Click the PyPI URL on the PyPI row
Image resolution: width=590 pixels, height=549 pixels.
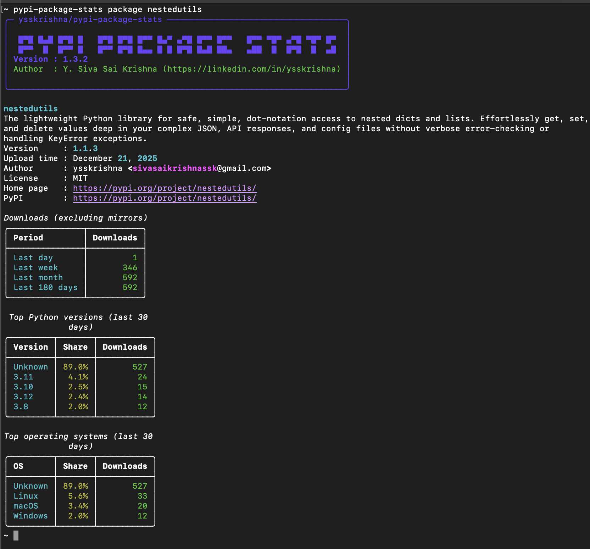click(x=165, y=198)
